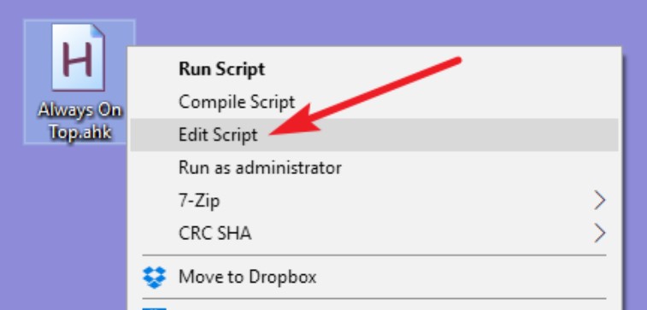Click Move to Dropbox text
The image size is (647, 310).
248,277
